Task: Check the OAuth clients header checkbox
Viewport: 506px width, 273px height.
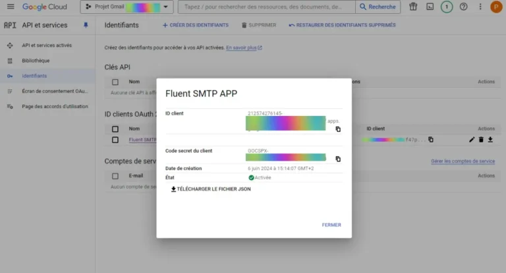Action: click(x=115, y=129)
